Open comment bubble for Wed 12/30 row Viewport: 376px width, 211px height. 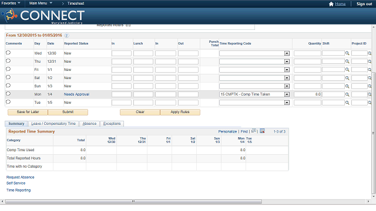pos(8,53)
